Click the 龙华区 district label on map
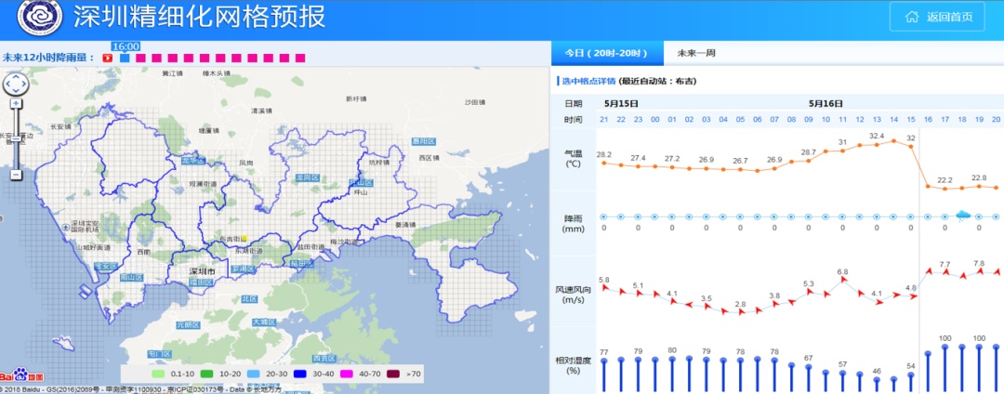The image size is (1004, 394). pyautogui.click(x=192, y=160)
